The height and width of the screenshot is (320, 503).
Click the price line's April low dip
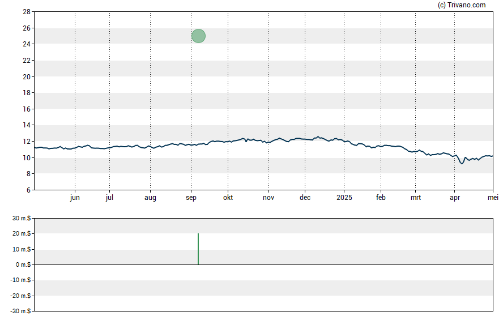click(462, 164)
